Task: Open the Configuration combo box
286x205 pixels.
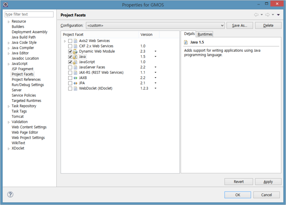Action: tap(155, 25)
